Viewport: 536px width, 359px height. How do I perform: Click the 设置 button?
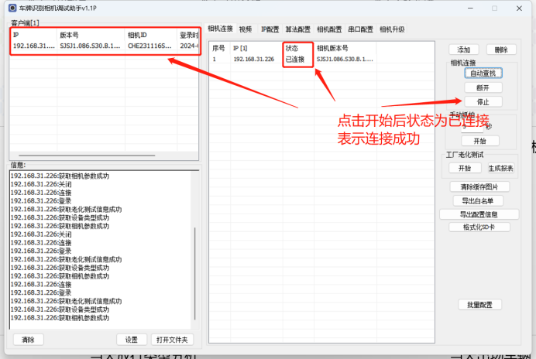click(131, 340)
